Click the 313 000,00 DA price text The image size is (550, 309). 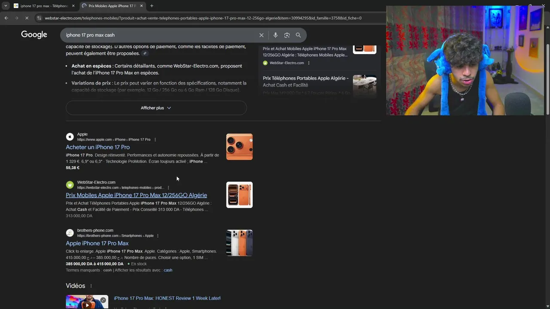point(79,216)
